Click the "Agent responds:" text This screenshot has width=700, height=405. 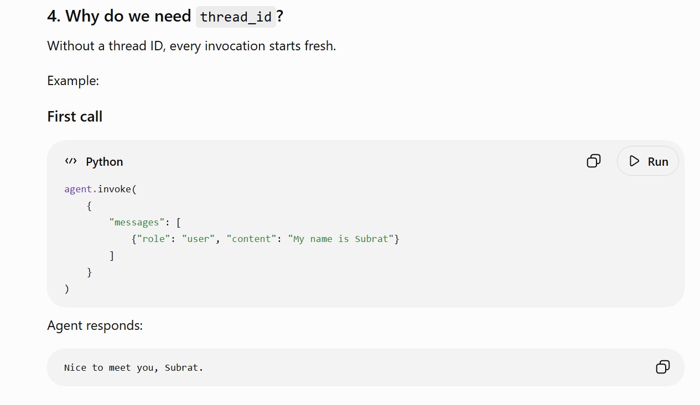click(x=95, y=325)
